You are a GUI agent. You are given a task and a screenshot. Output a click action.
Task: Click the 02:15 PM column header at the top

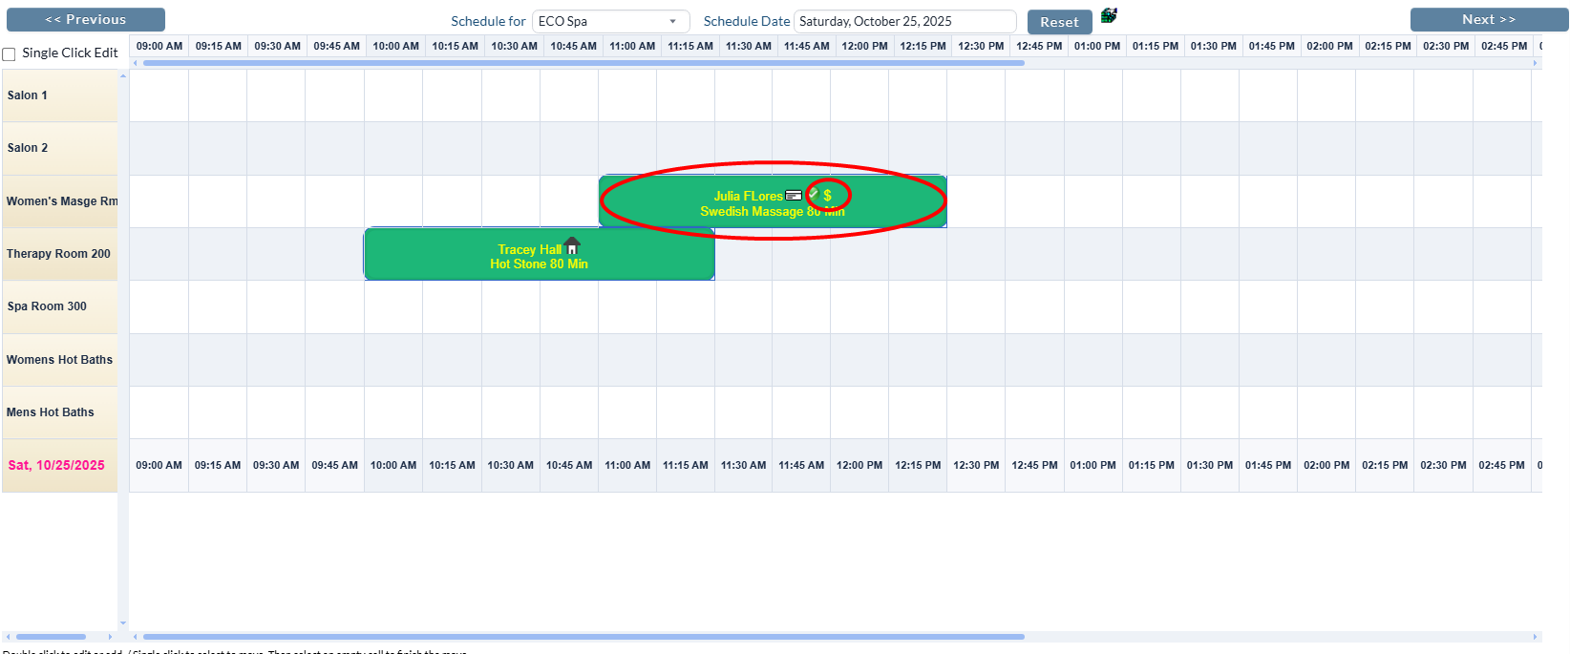pyautogui.click(x=1388, y=46)
